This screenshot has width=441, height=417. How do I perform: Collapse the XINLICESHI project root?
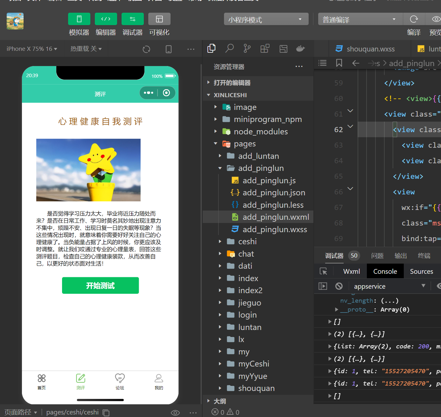[x=258, y=95]
